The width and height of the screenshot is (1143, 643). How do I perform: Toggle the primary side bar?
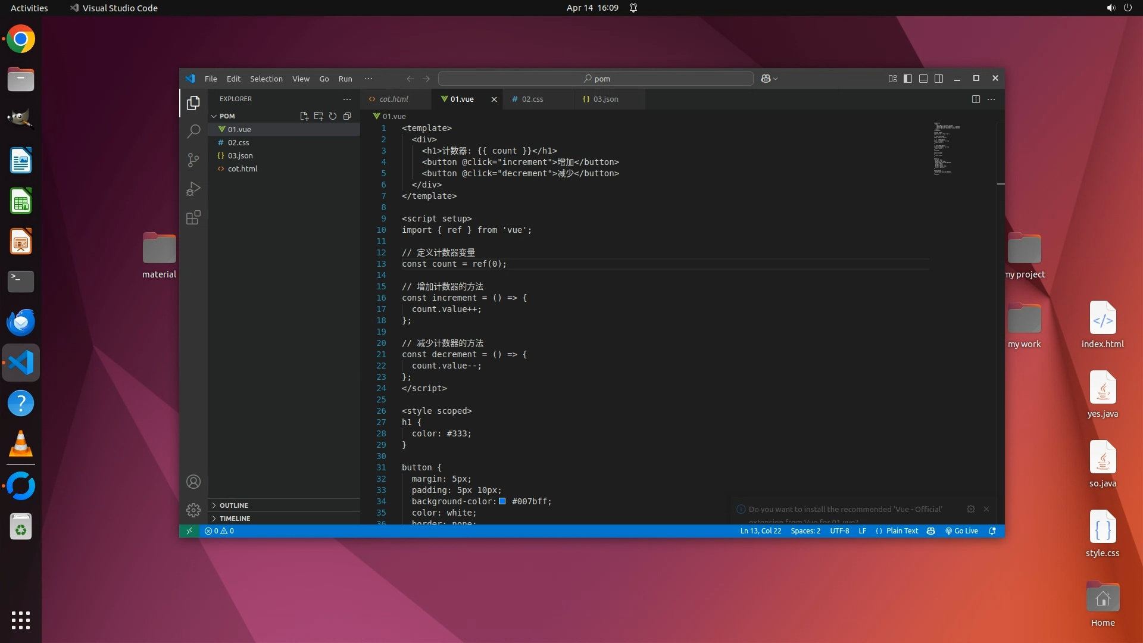[908, 79]
